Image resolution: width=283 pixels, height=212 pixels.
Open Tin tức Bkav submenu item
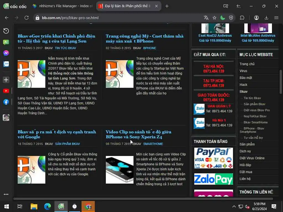252,98
